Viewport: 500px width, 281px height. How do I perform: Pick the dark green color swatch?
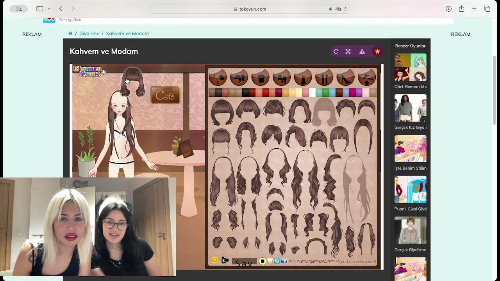click(245, 92)
